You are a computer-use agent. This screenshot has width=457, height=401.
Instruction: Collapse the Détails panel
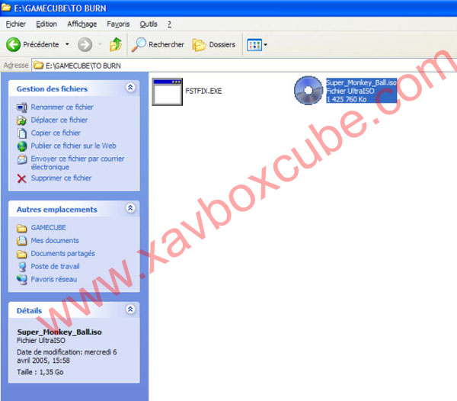coord(130,309)
